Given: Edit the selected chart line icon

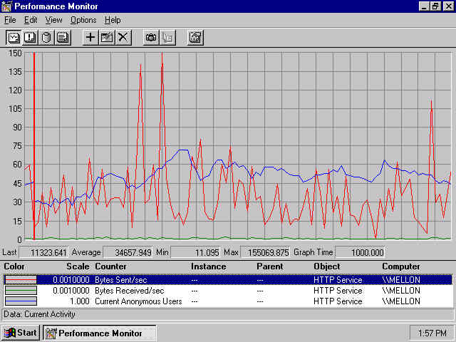Looking at the screenshot, I should click(x=107, y=37).
